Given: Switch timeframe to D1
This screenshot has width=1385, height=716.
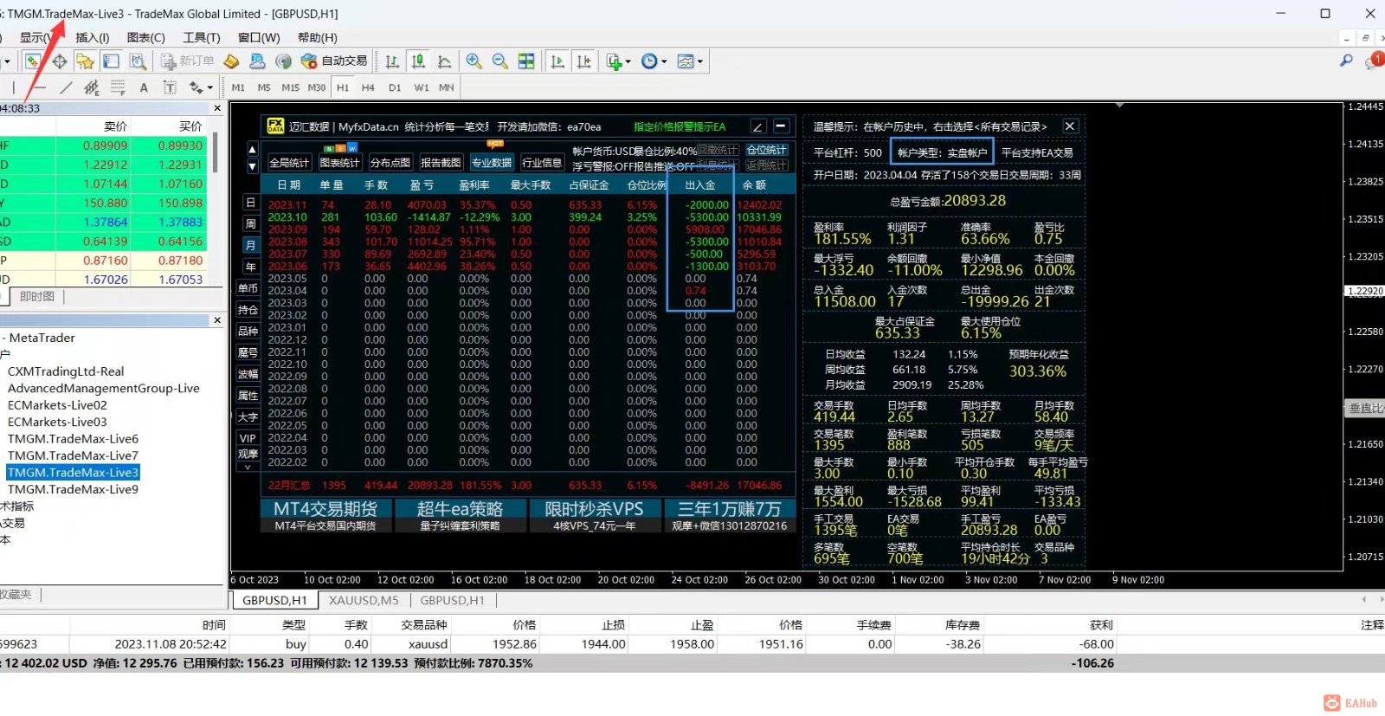Looking at the screenshot, I should (x=395, y=87).
